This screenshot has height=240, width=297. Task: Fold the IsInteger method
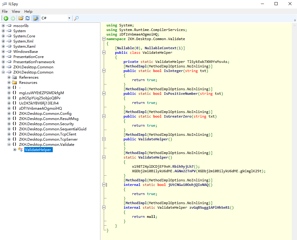(104, 71)
